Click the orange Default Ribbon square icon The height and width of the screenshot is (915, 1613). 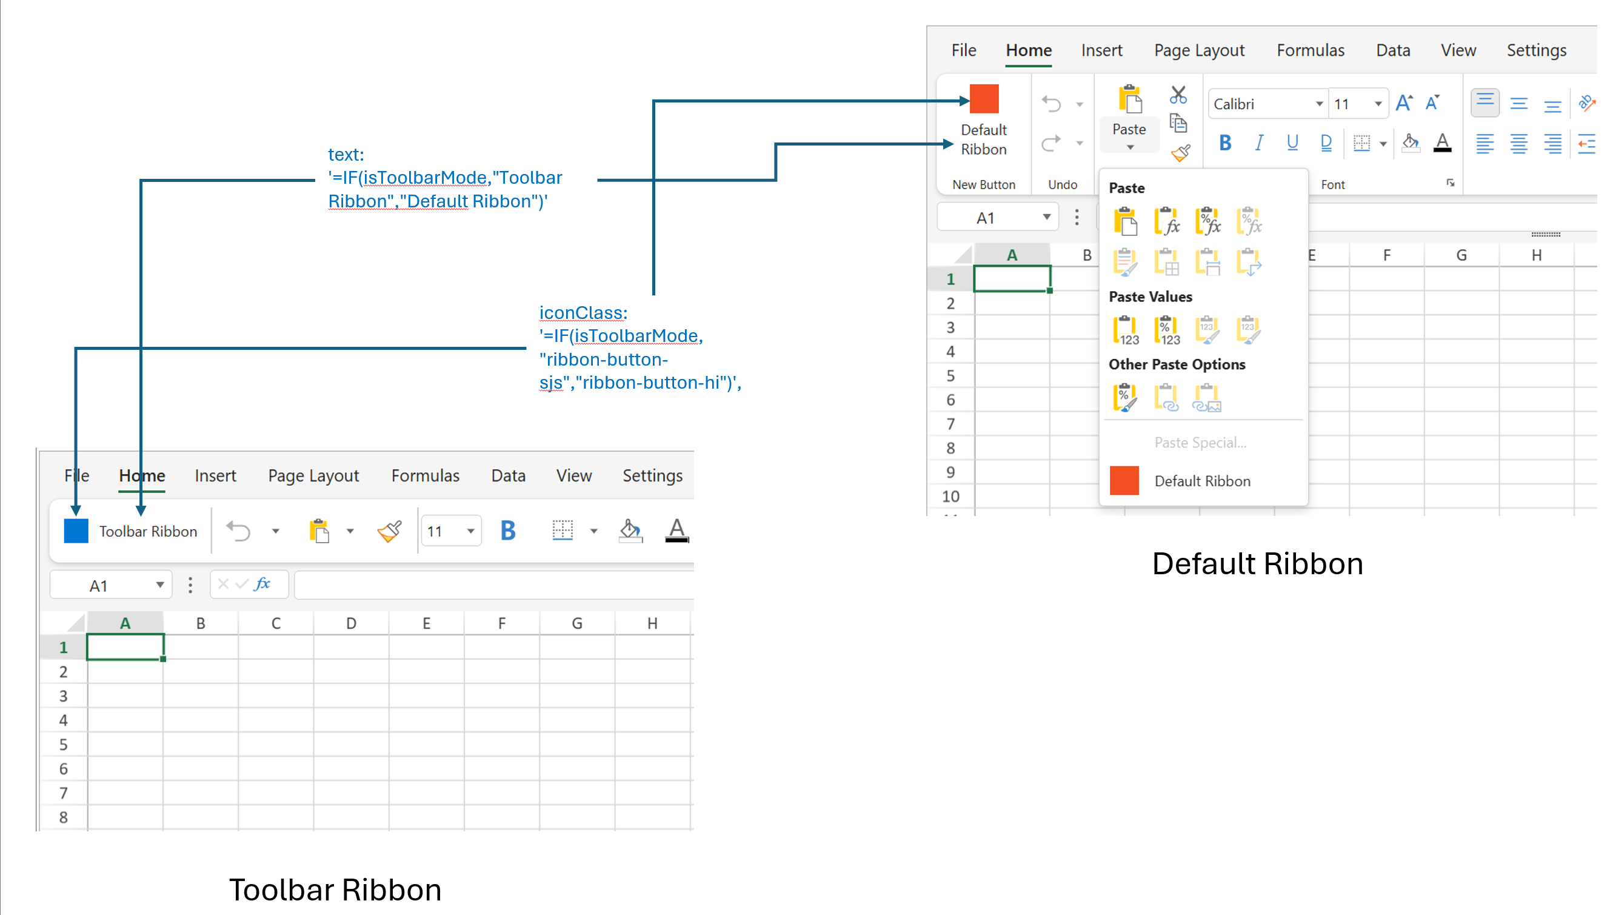984,99
